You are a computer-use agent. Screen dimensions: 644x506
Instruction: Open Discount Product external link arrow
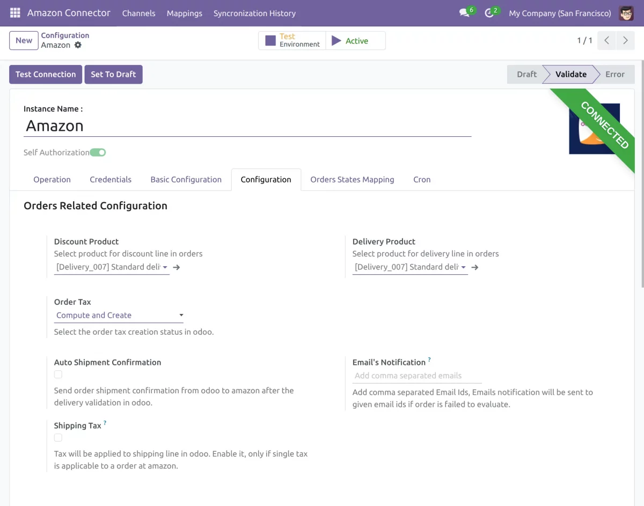tap(177, 267)
